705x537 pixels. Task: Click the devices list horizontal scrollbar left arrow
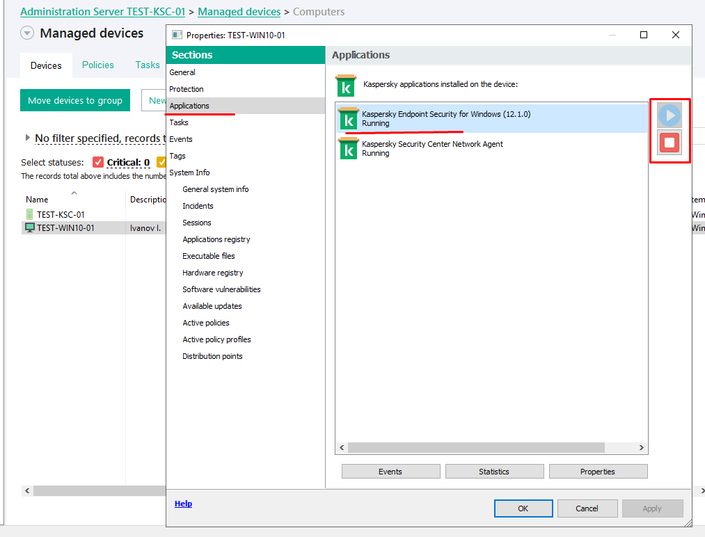[x=27, y=490]
